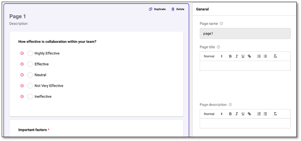Clear formatting in Page title editor
The width and height of the screenshot is (301, 141).
[x=275, y=56]
